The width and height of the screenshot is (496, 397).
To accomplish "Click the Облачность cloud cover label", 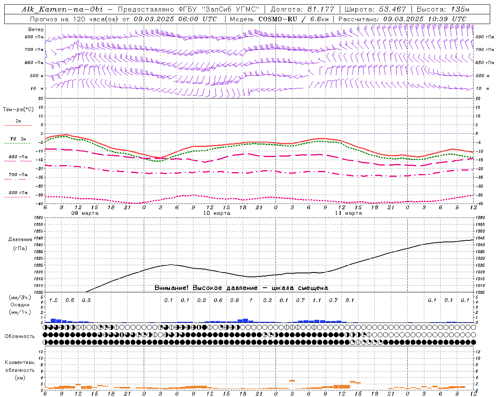I will tap(20, 337).
